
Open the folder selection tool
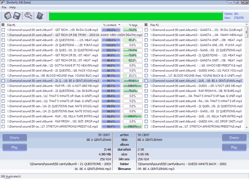tap(8, 16)
